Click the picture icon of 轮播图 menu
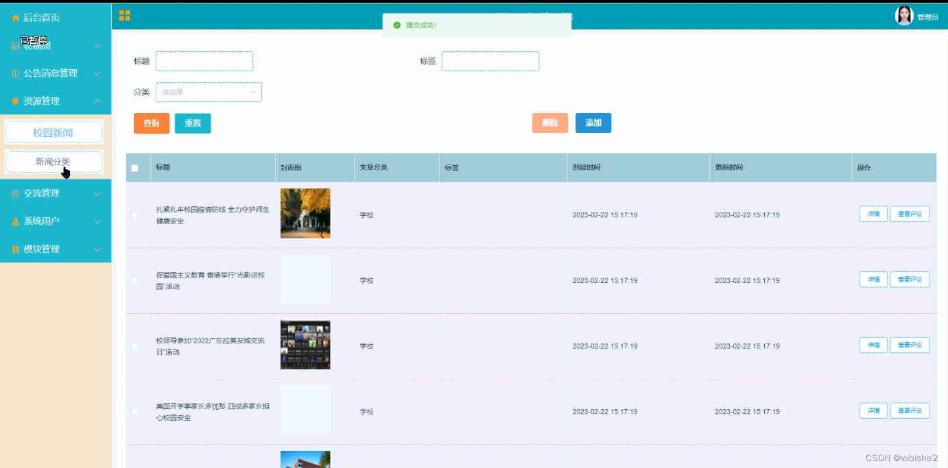The height and width of the screenshot is (468, 948). pos(15,46)
